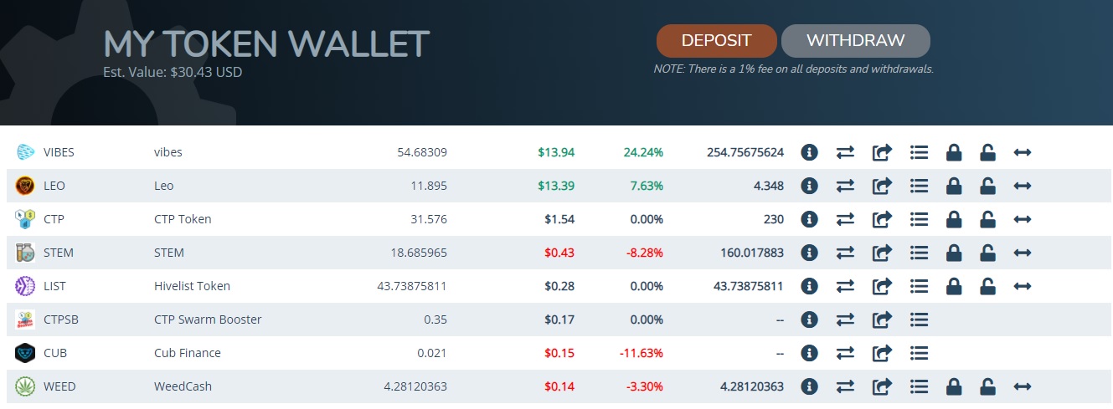Unstake LEO with the open lock icon
The height and width of the screenshot is (409, 1113).
coord(988,186)
